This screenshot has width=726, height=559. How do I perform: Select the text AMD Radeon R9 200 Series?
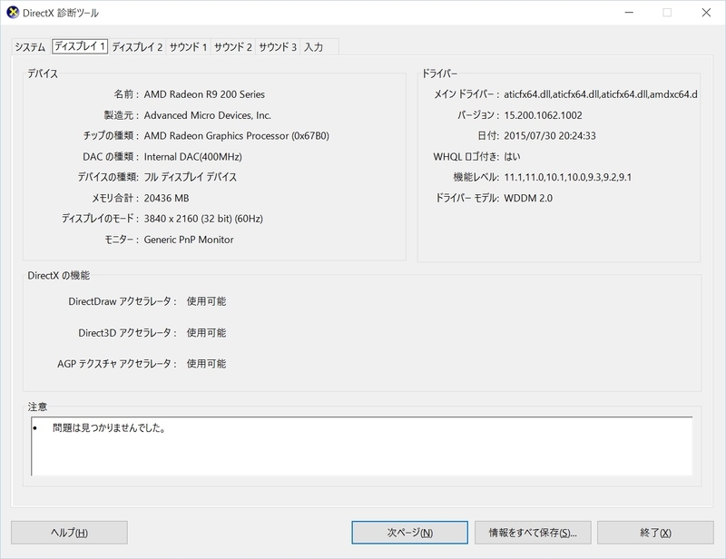(204, 94)
